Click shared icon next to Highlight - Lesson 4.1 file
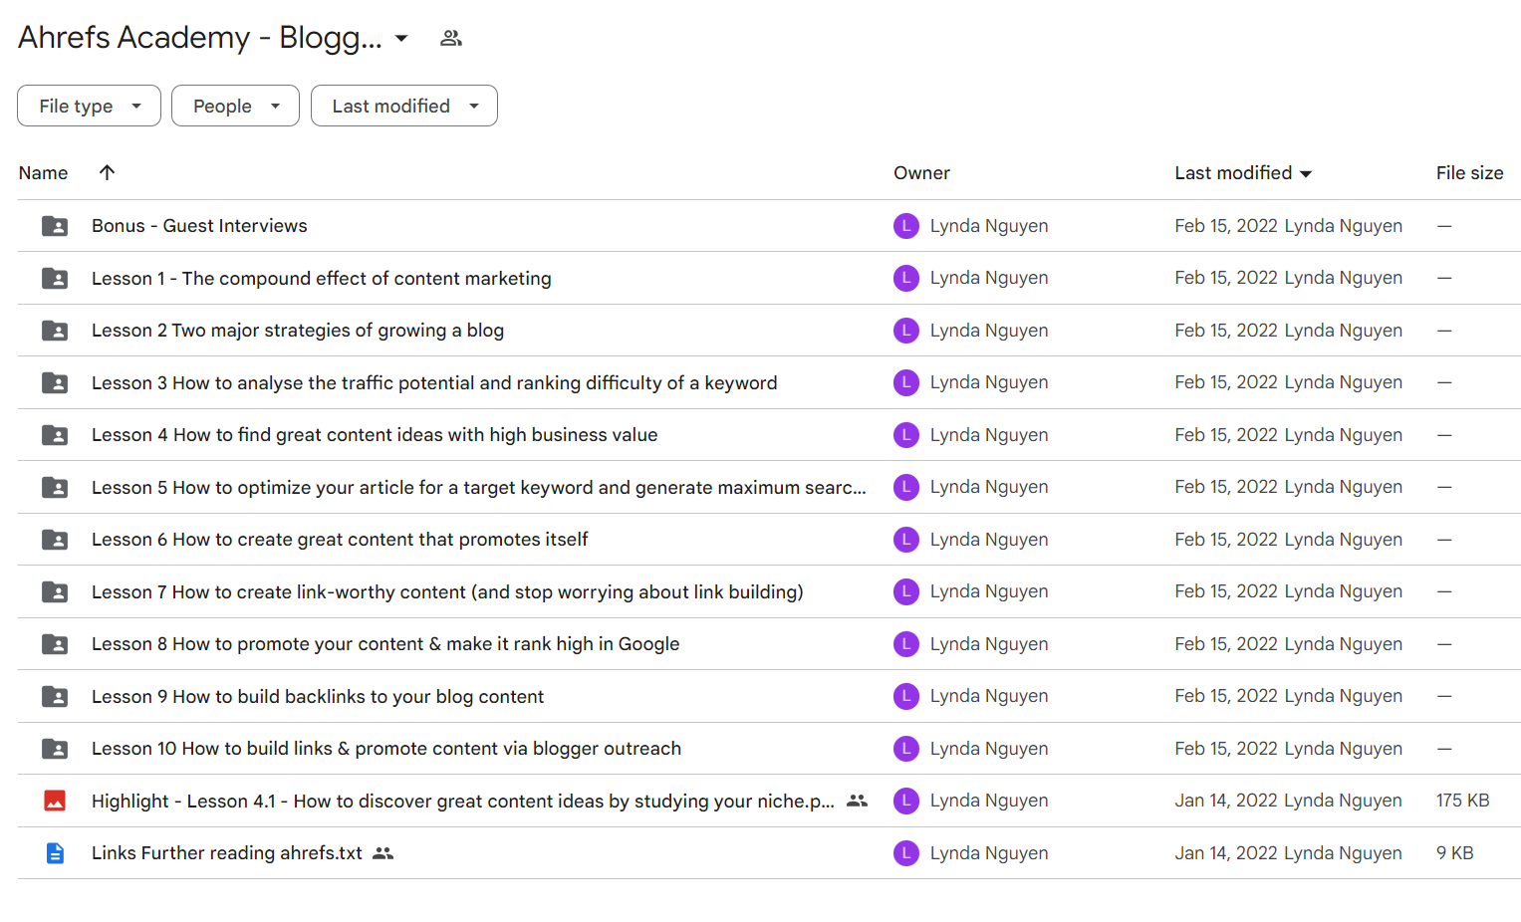Image resolution: width=1521 pixels, height=922 pixels. (x=857, y=801)
